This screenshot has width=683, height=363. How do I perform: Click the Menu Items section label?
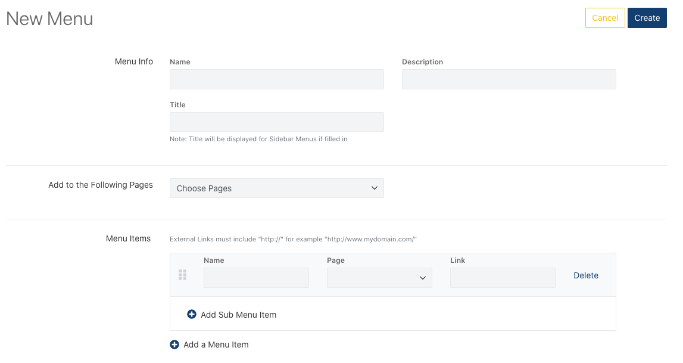pyautogui.click(x=128, y=238)
